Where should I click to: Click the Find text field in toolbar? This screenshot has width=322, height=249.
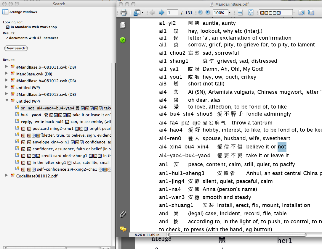[275, 13]
